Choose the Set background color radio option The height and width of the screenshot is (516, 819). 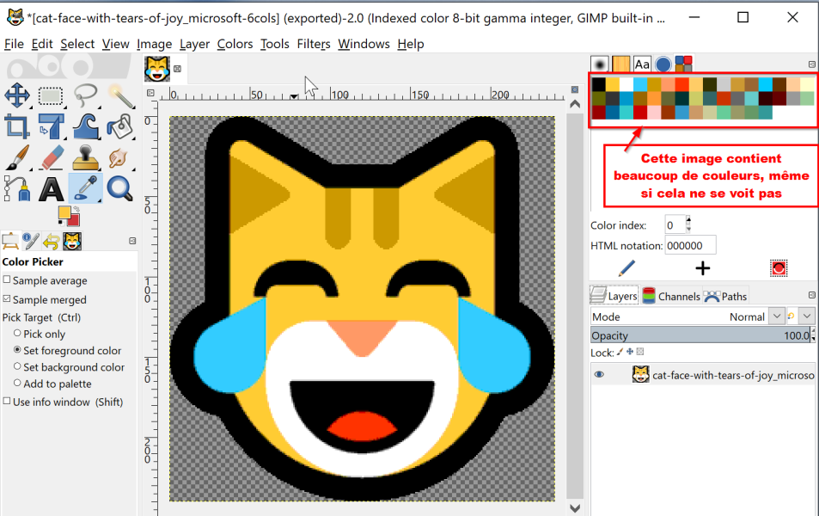tap(17, 366)
